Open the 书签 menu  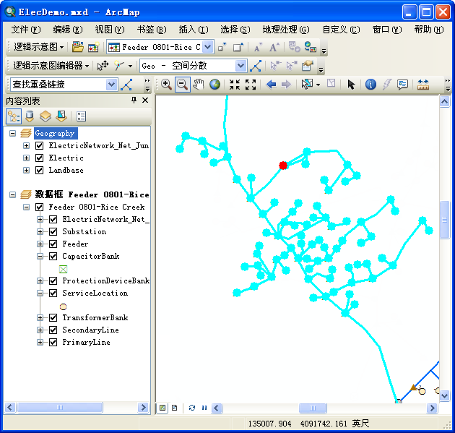(x=151, y=30)
